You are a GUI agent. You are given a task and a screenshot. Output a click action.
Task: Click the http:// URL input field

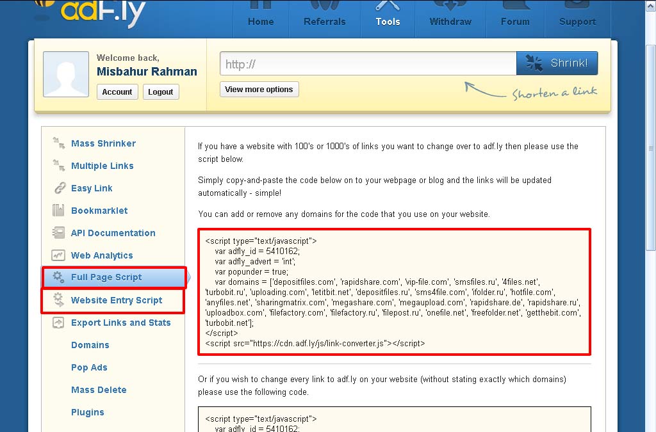pyautogui.click(x=368, y=64)
